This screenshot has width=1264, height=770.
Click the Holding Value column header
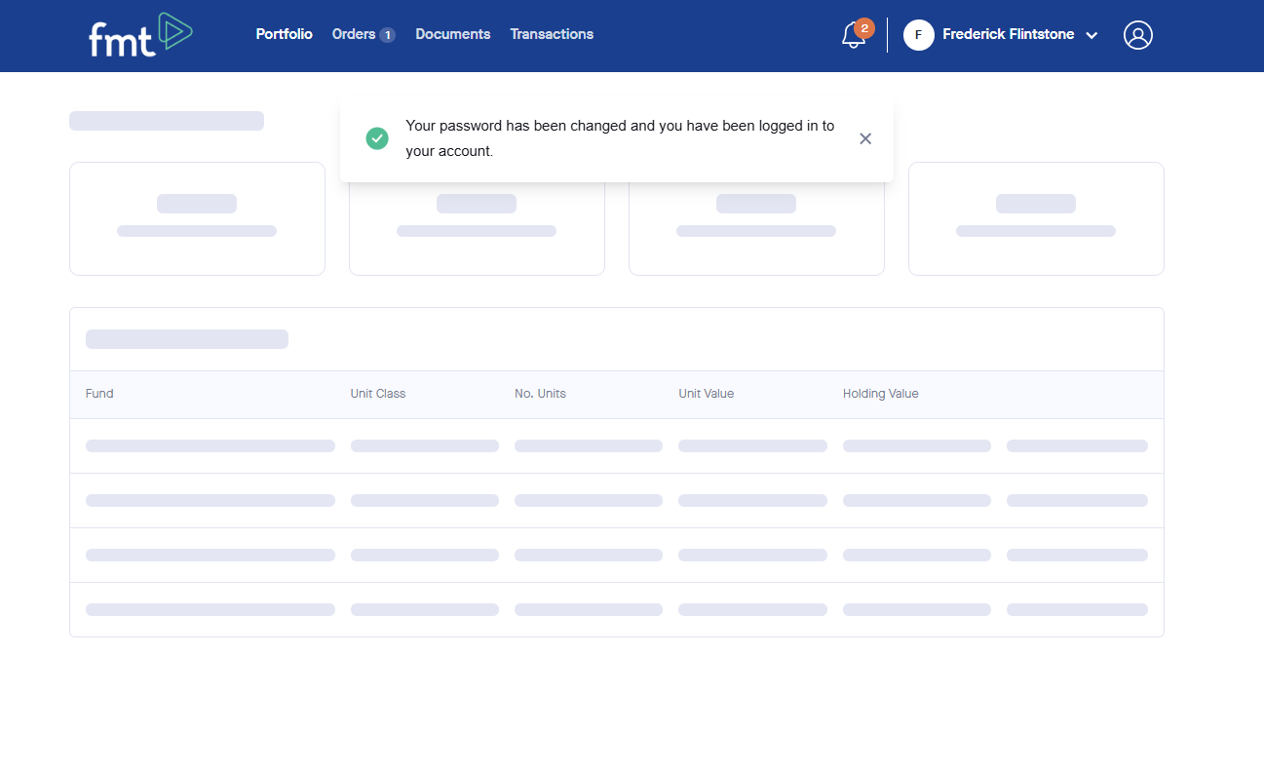tap(880, 394)
